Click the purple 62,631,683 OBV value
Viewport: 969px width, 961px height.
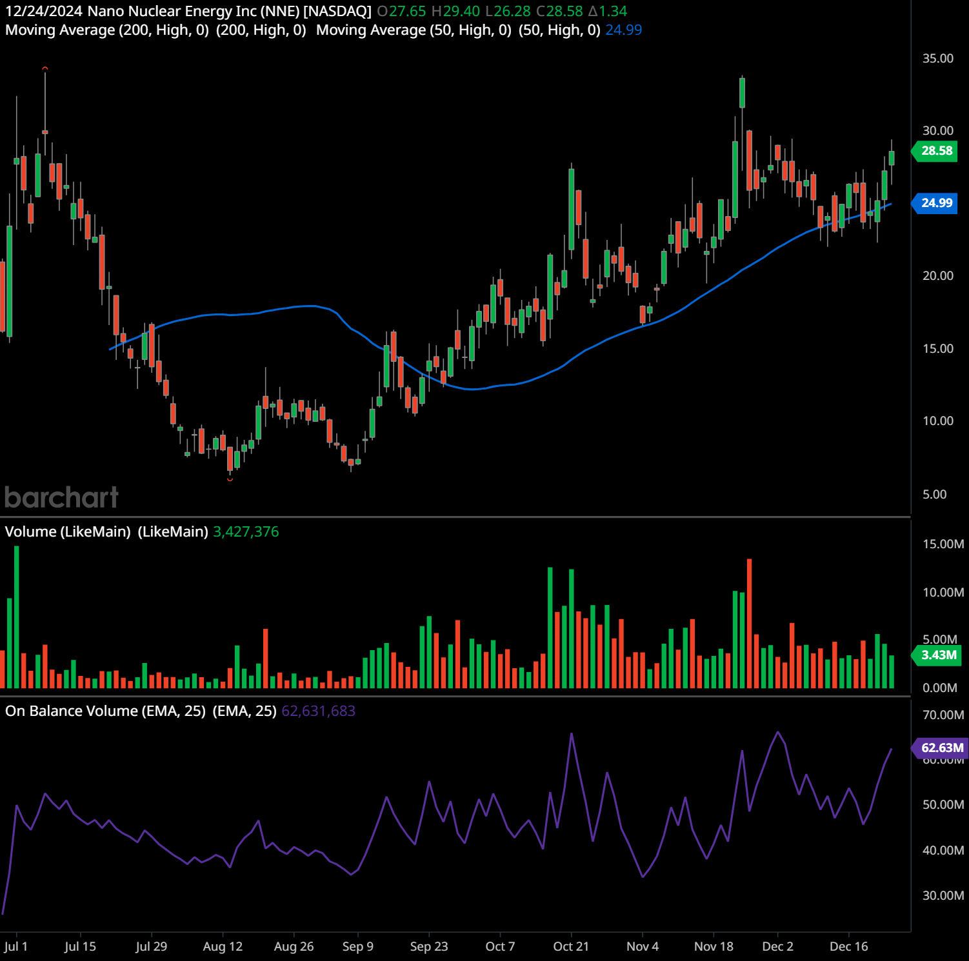[x=319, y=711]
